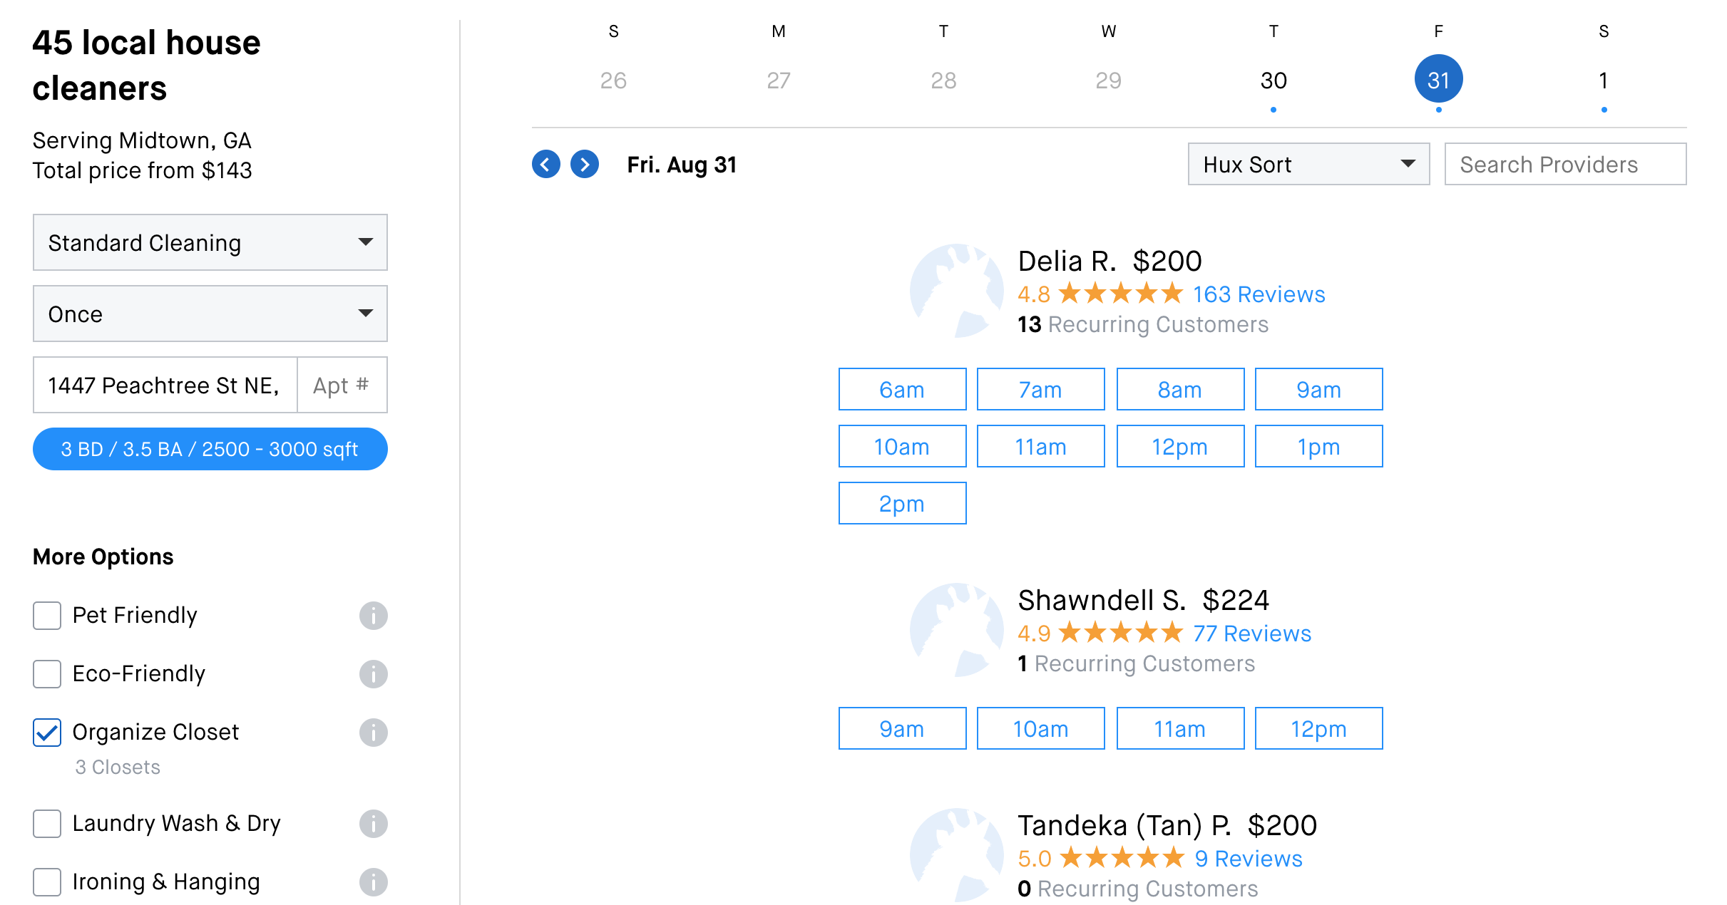View Delia R.'s profile avatar
The image size is (1727, 905).
tap(956, 291)
